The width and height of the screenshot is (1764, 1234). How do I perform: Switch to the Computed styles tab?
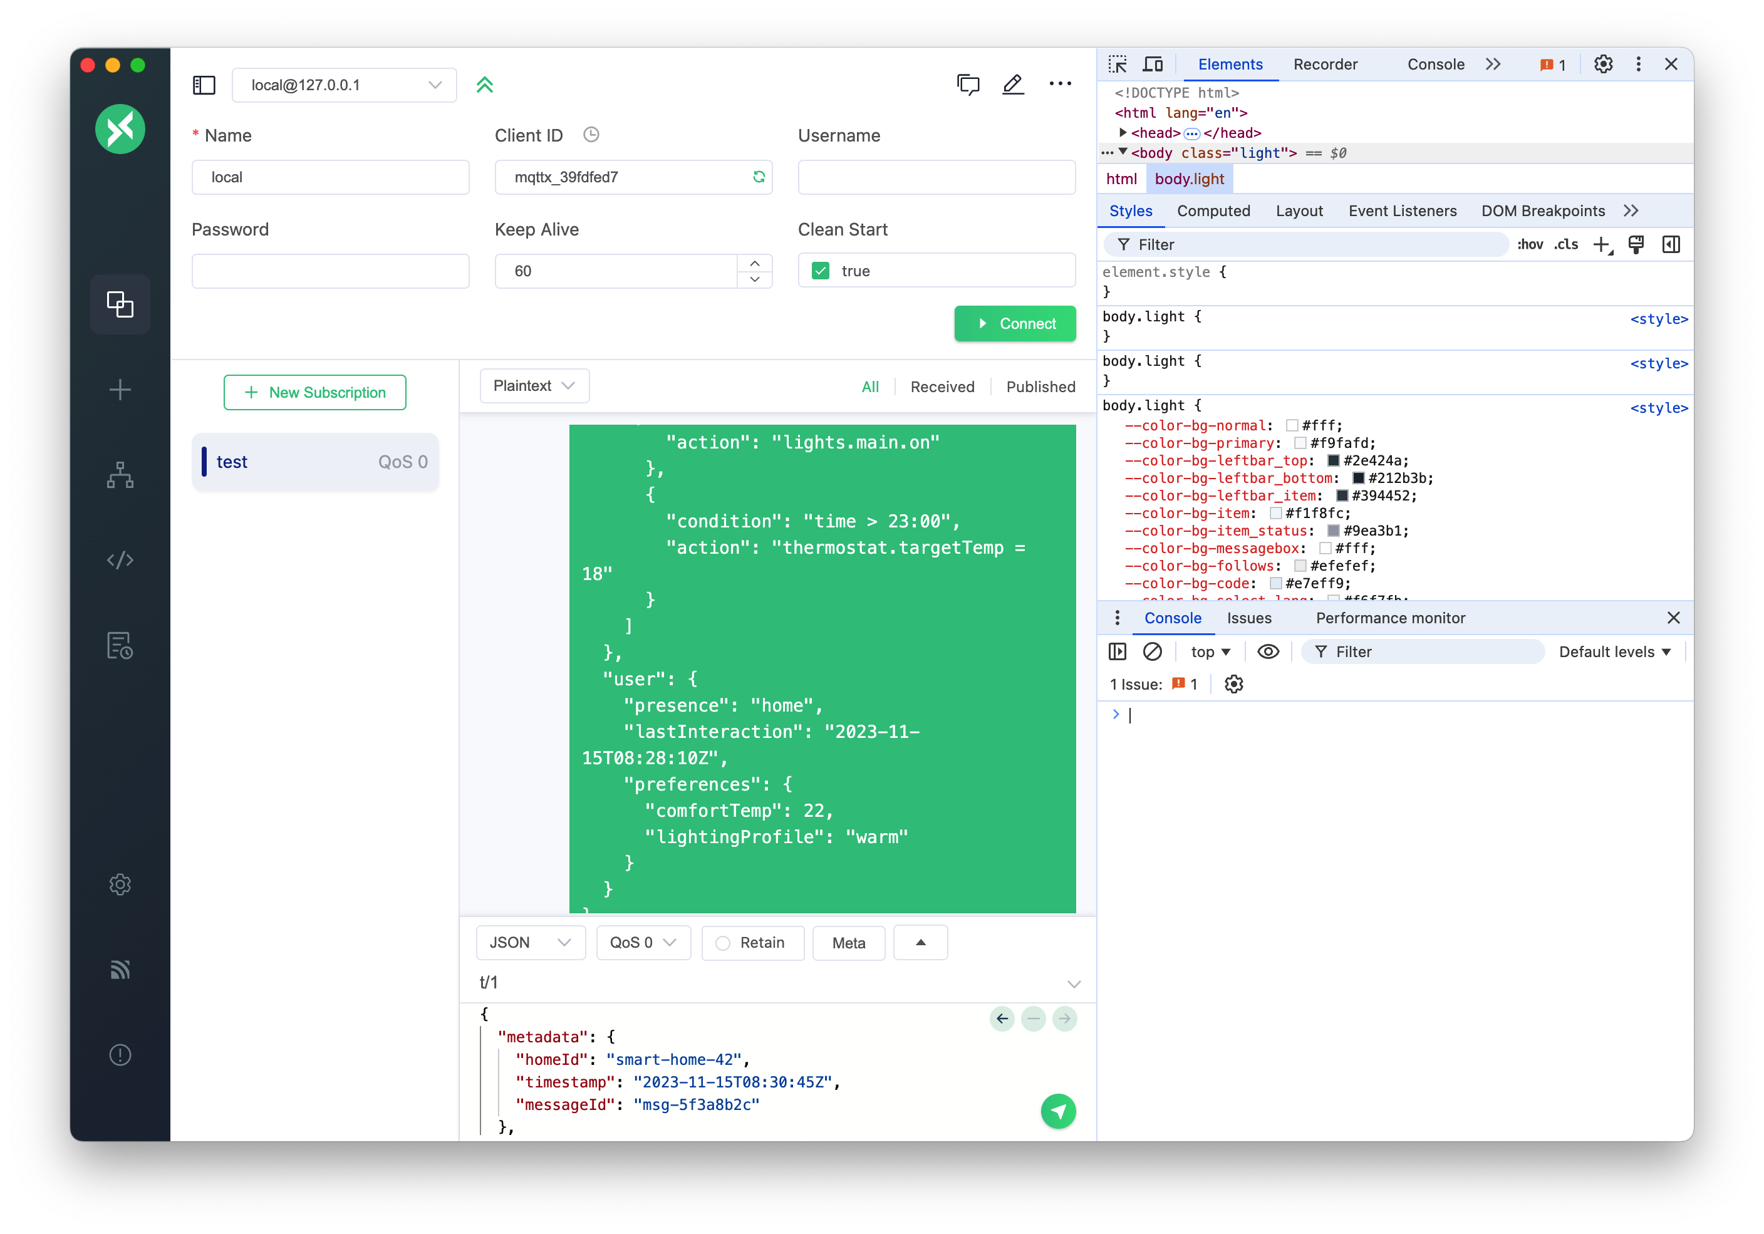click(x=1213, y=210)
